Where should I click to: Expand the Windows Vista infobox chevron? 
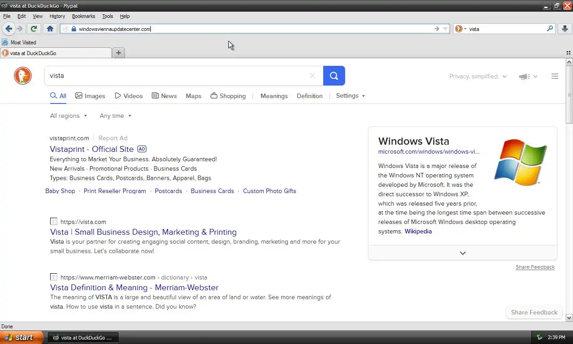coord(462,253)
